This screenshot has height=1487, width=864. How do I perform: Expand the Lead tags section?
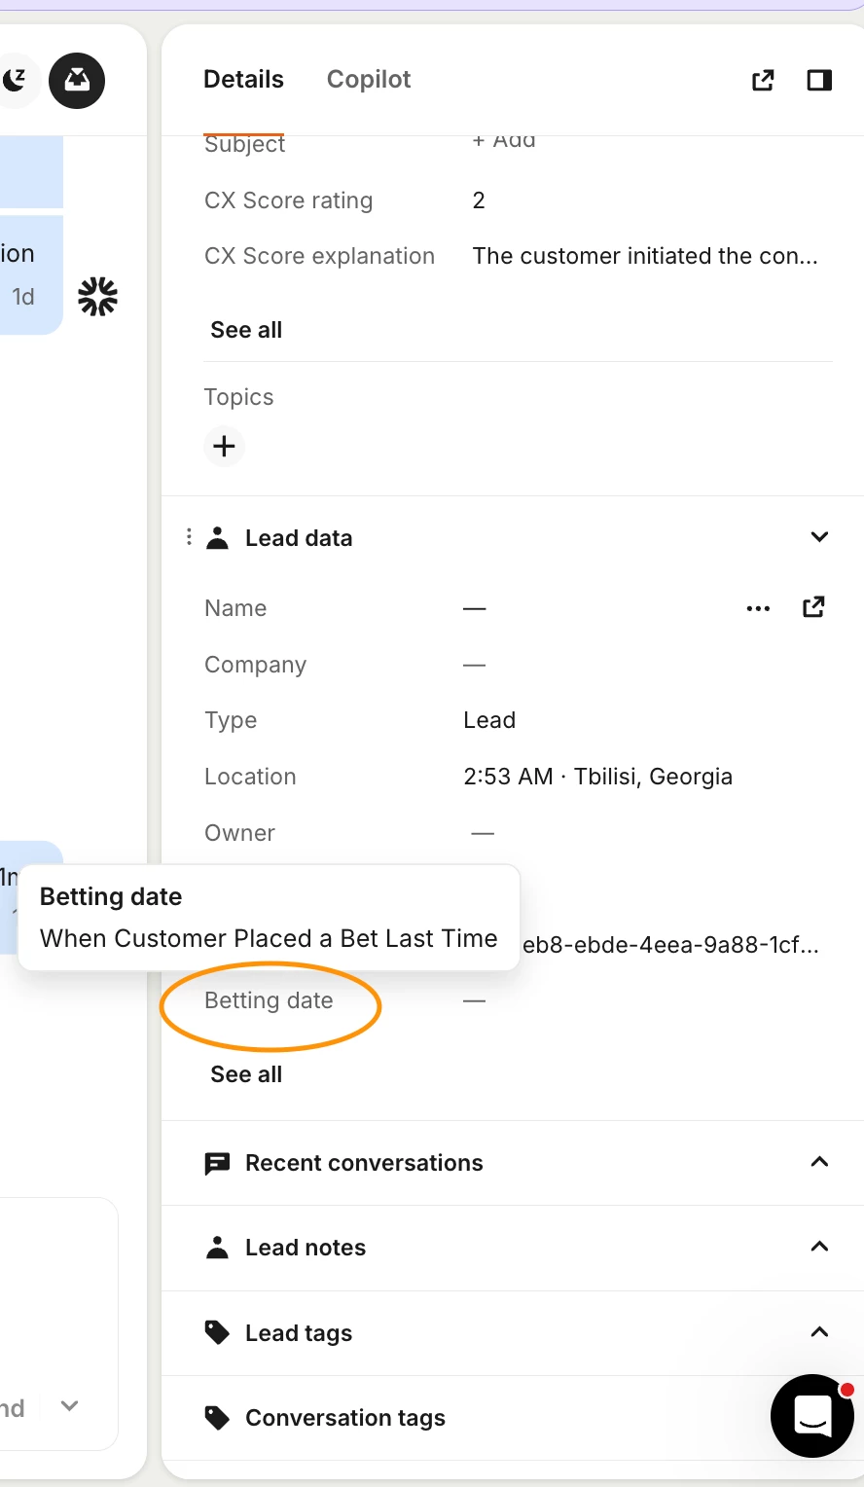819,1332
